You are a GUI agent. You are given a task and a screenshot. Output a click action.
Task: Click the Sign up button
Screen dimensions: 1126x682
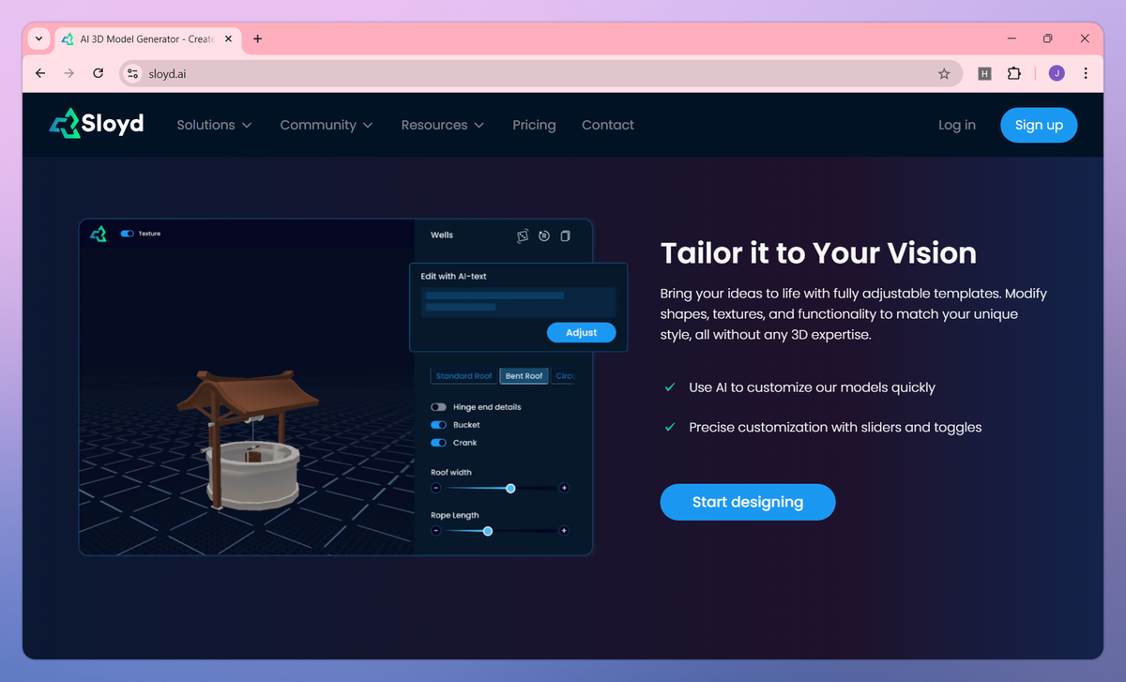click(1039, 125)
